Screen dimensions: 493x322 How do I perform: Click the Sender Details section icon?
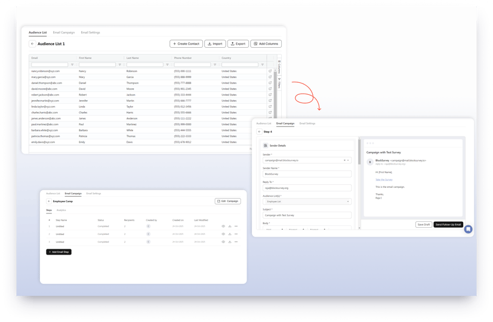(266, 145)
